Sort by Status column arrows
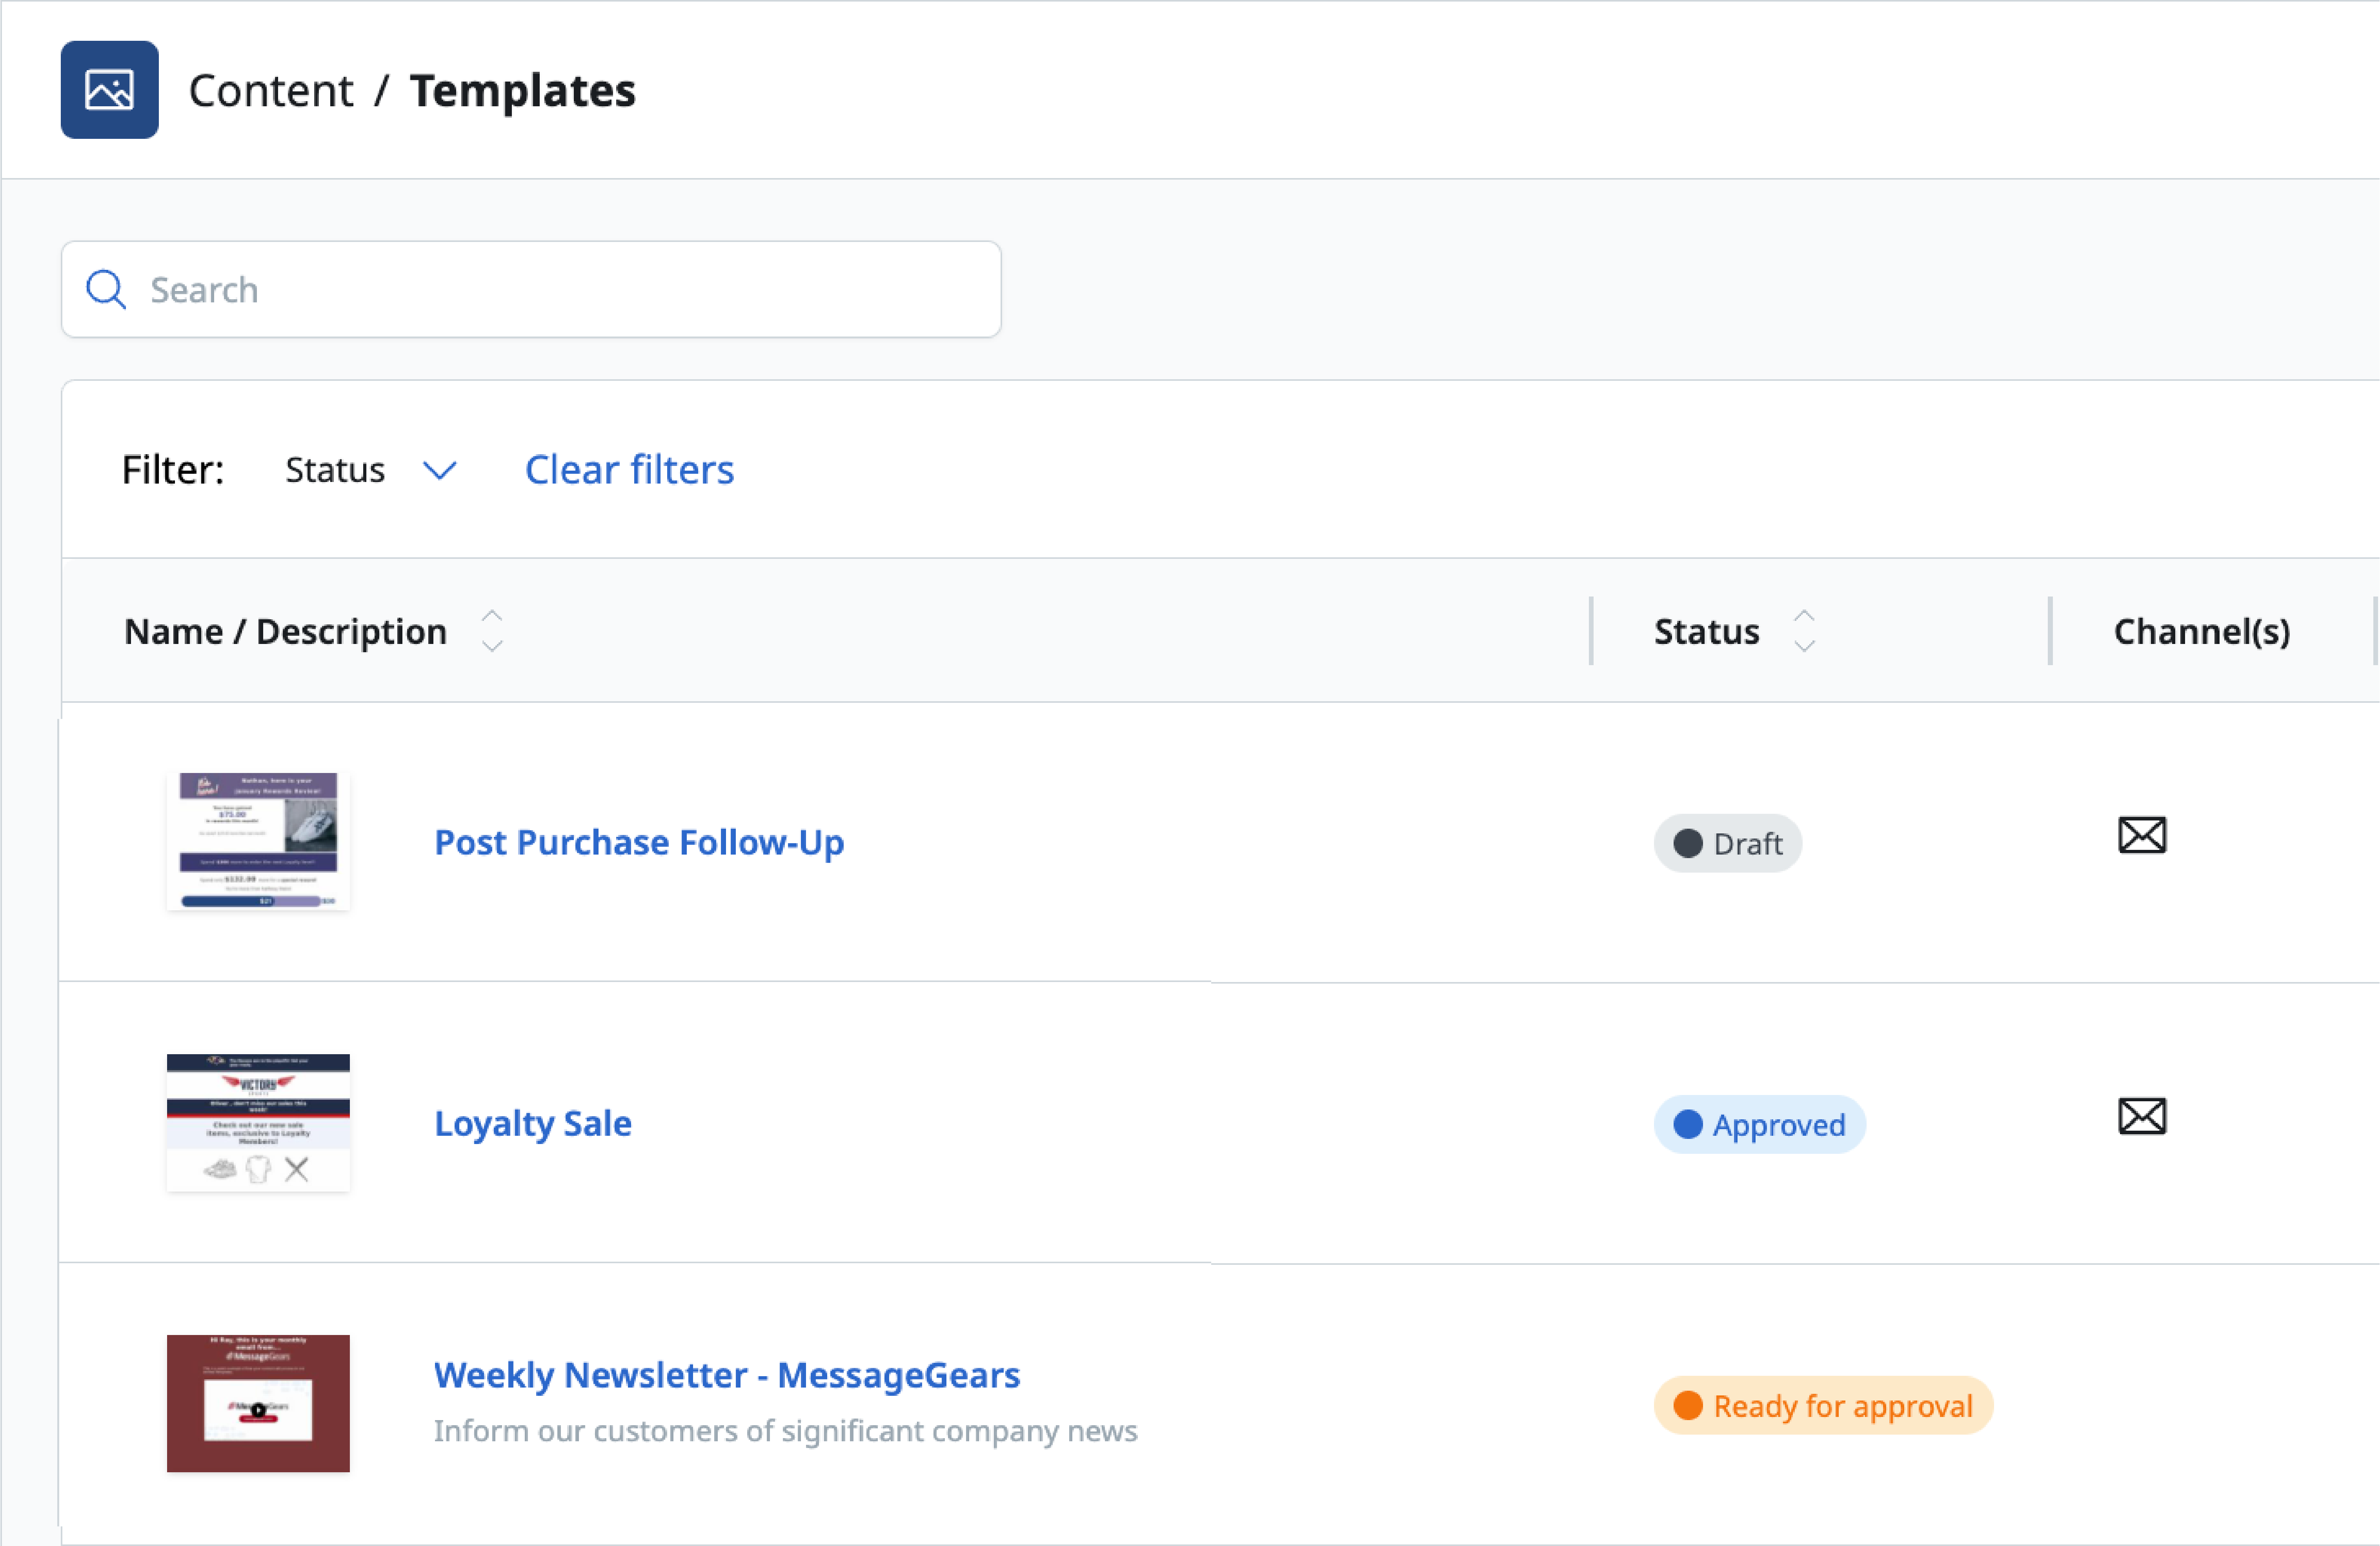This screenshot has height=1546, width=2380. pyautogui.click(x=1804, y=631)
